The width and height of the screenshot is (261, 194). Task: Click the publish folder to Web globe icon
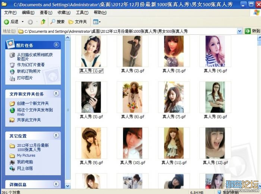[12, 110]
